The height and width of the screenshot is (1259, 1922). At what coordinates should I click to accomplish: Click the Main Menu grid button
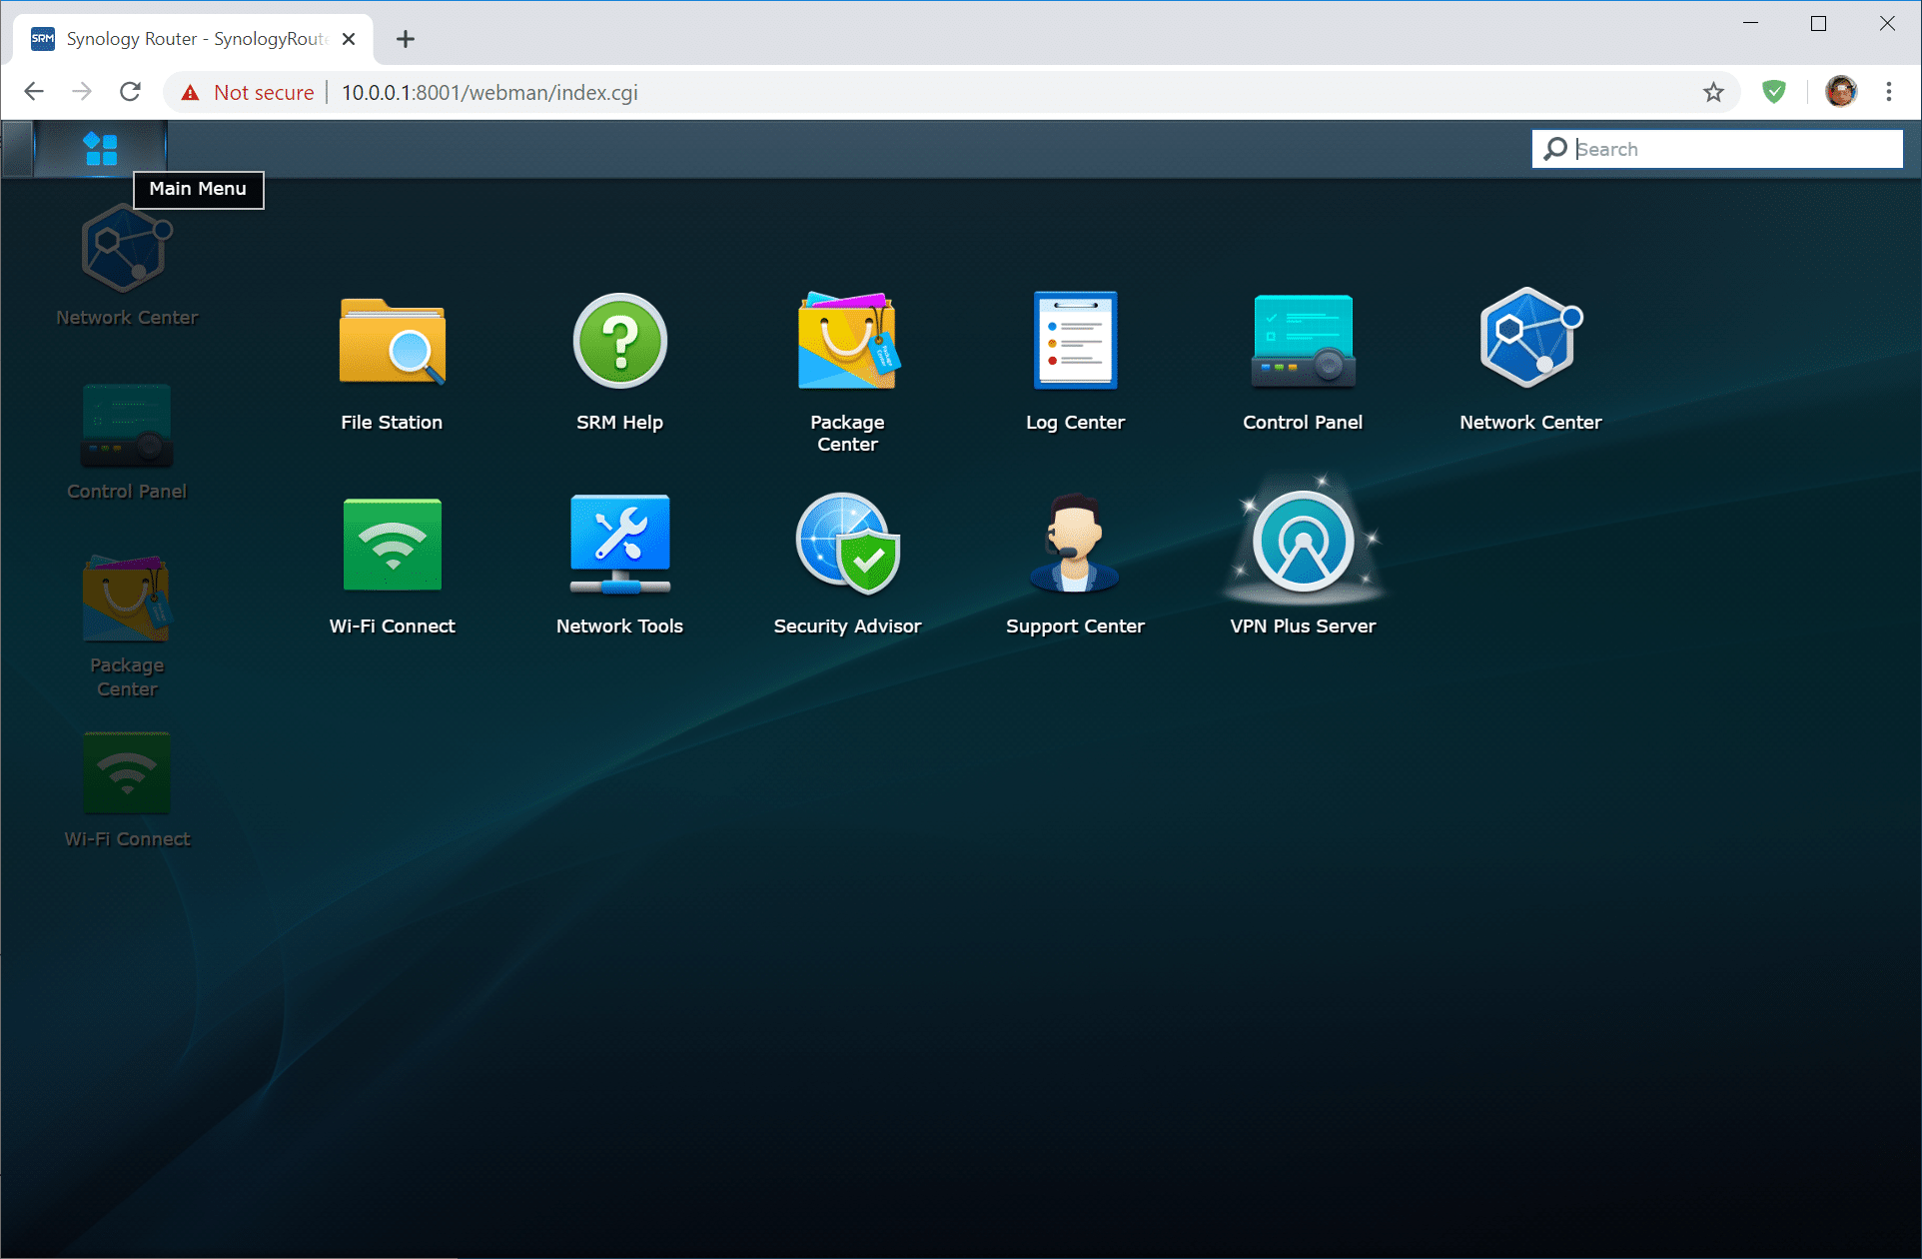tap(101, 149)
